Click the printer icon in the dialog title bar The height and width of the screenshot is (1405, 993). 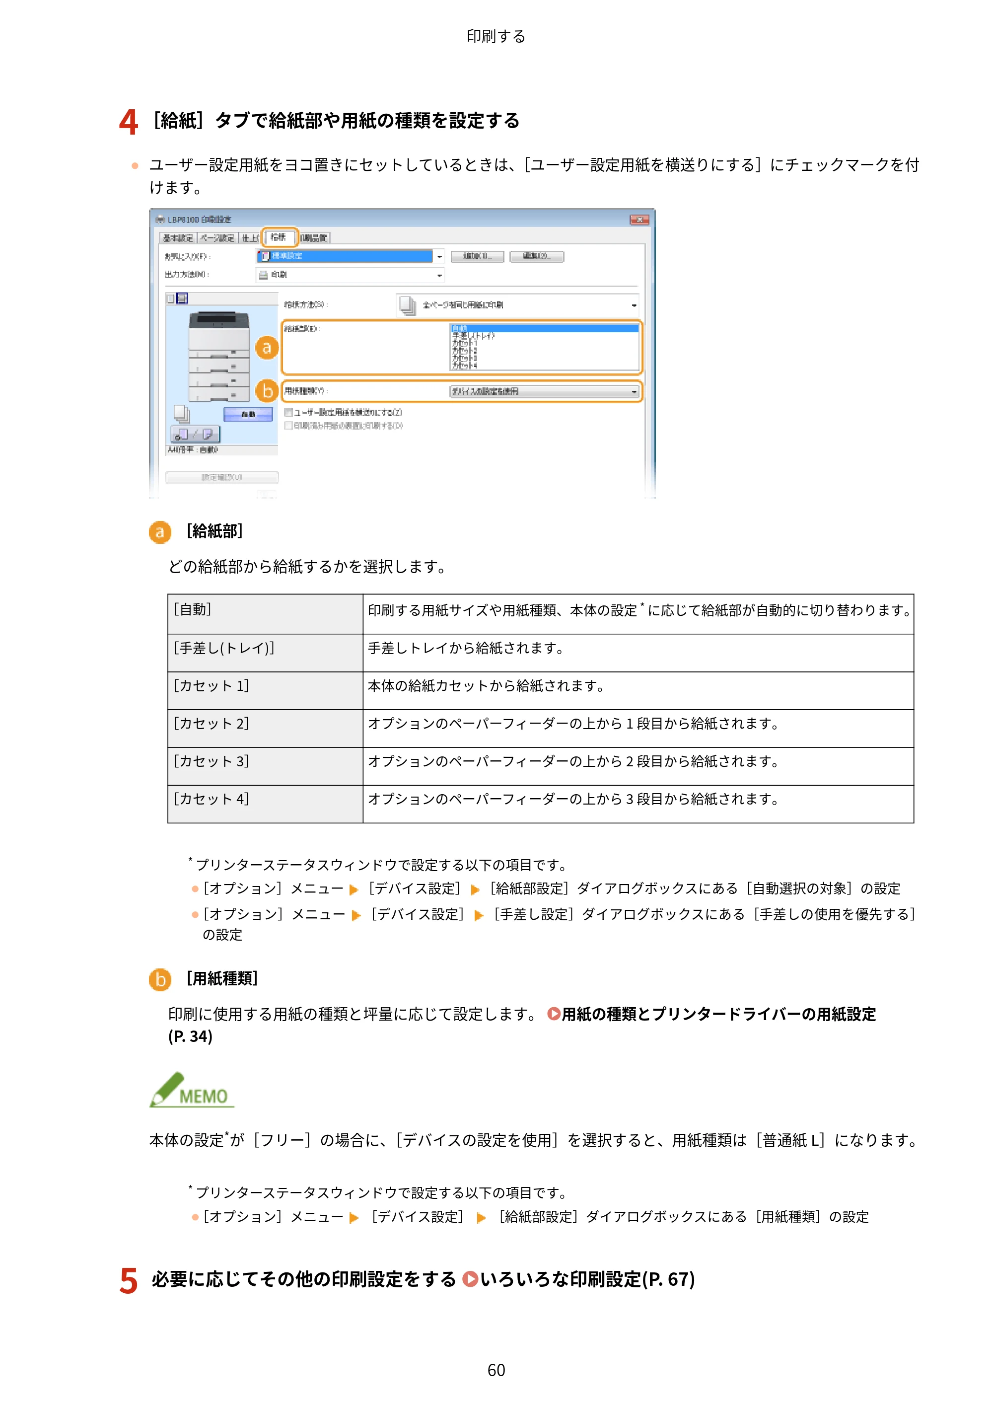coord(160,219)
